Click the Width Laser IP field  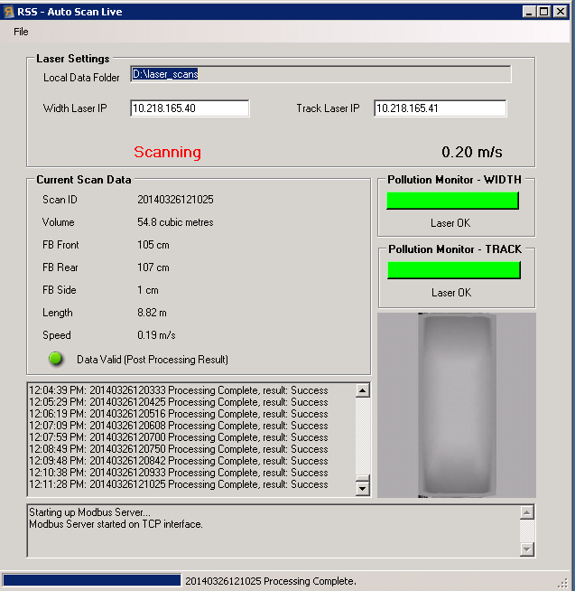click(190, 108)
